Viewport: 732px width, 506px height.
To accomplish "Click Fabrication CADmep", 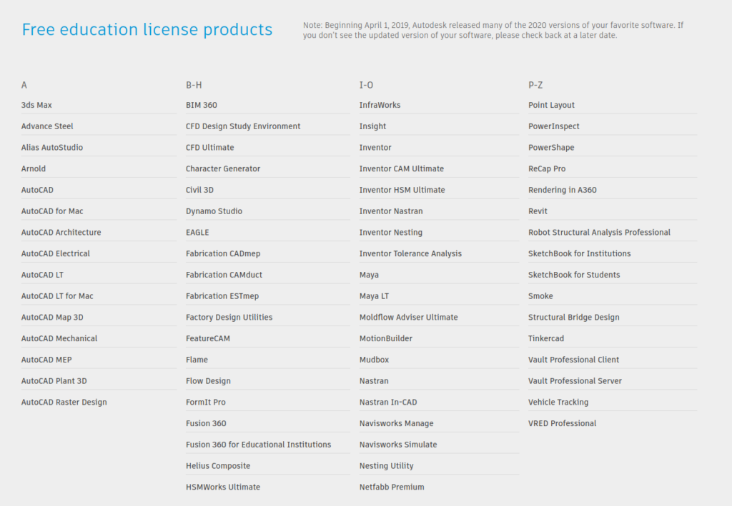I will tap(223, 253).
